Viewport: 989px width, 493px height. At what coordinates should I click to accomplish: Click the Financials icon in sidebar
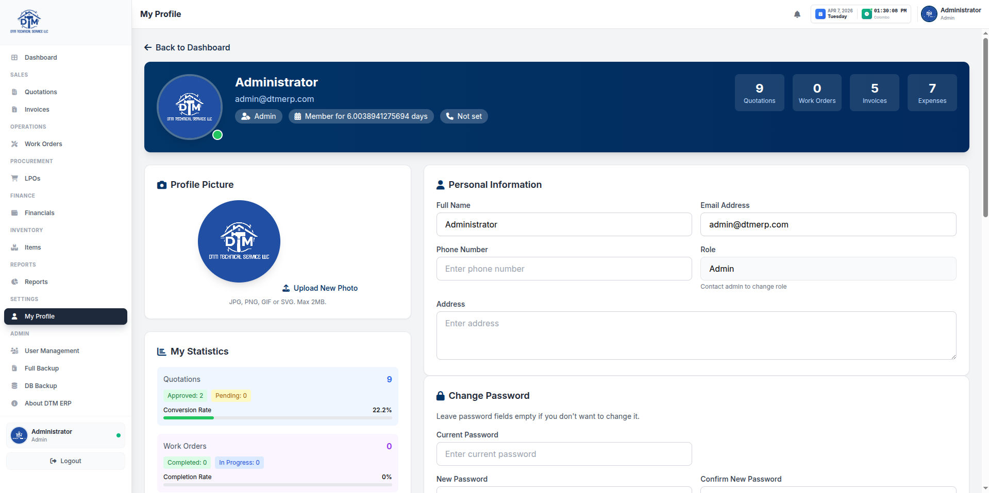14,213
